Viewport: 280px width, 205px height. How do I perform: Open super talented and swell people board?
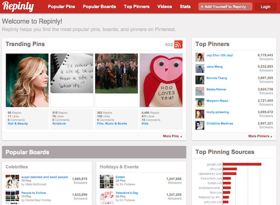(x=45, y=177)
